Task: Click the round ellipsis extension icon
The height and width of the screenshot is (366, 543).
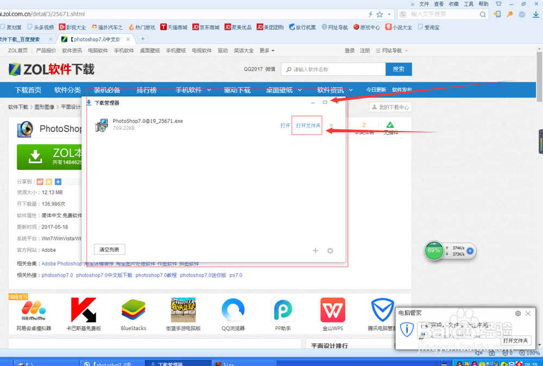Action: 522,14
